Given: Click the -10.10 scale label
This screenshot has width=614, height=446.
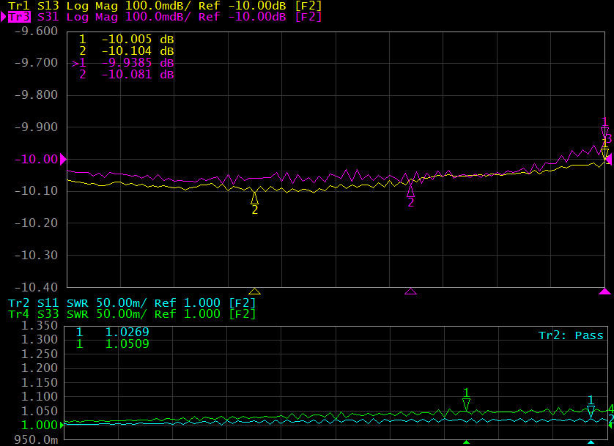Looking at the screenshot, I should click(36, 190).
